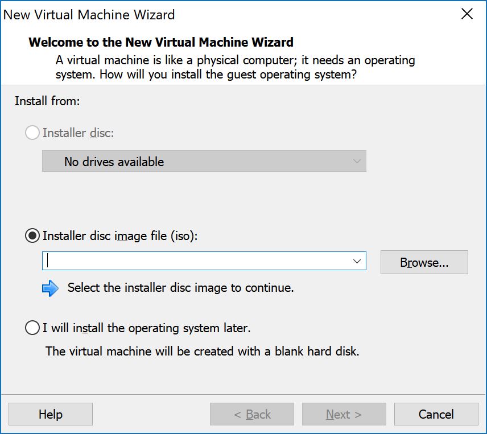Viewport: 487px width, 434px height.
Task: Click "Select the installer disc image to continue" text
Action: pyautogui.click(x=182, y=288)
